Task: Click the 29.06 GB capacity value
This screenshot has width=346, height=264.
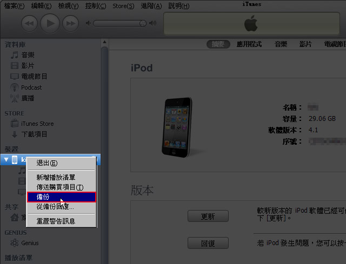Action: (x=322, y=119)
